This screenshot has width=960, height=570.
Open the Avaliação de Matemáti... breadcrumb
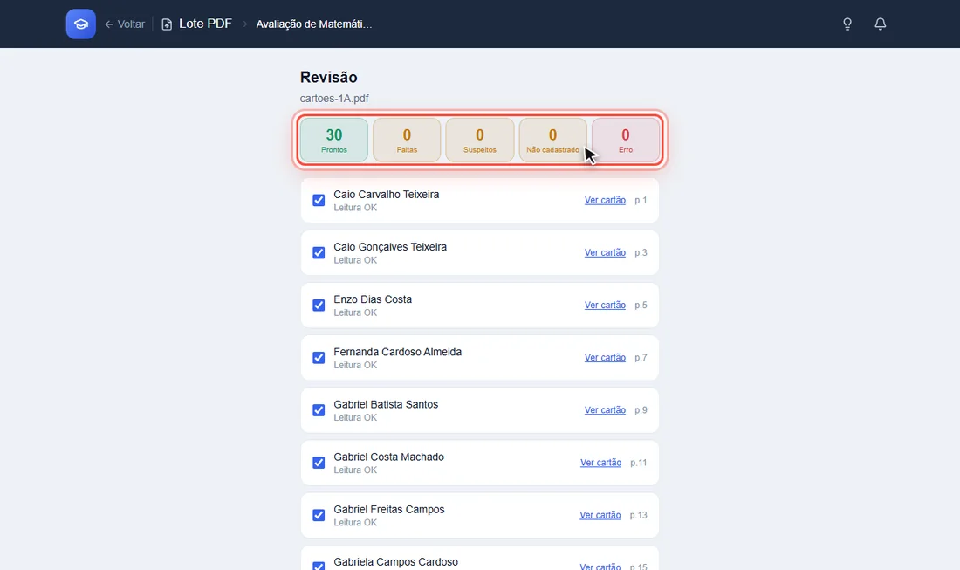point(314,24)
